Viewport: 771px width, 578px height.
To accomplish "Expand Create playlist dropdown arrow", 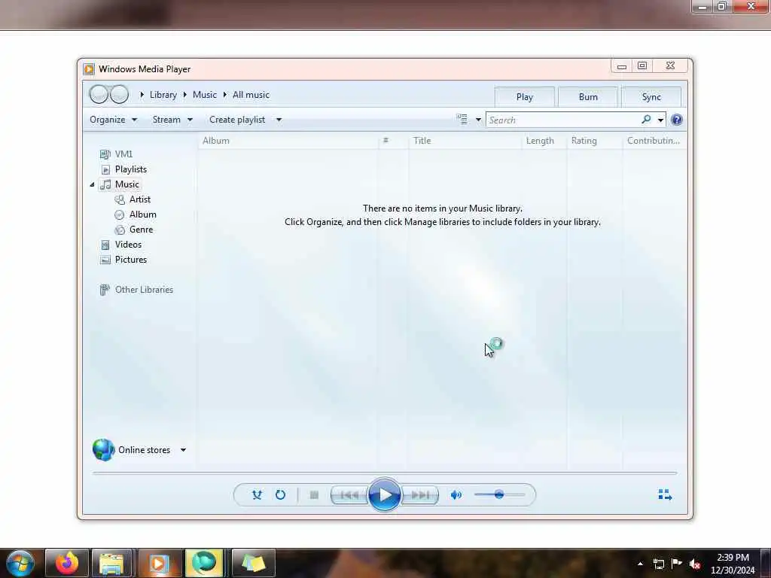I will point(279,120).
